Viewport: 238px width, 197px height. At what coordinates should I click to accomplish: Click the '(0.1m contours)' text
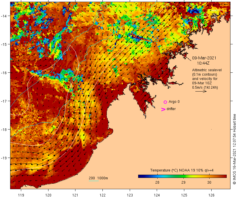(205, 74)
